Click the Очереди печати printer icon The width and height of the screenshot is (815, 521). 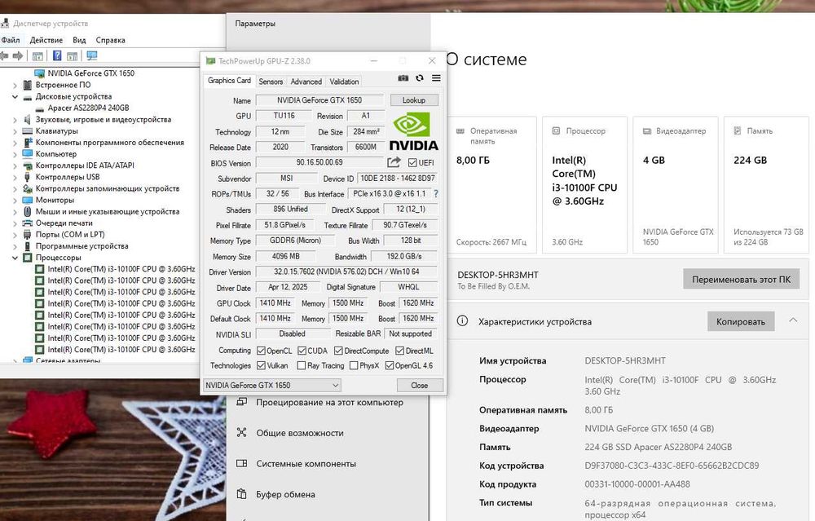pyautogui.click(x=28, y=223)
